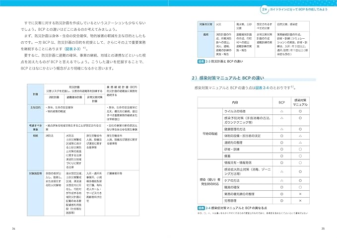Click the "2章" chapter badge in the header
The image size is (337, 238).
point(264,9)
